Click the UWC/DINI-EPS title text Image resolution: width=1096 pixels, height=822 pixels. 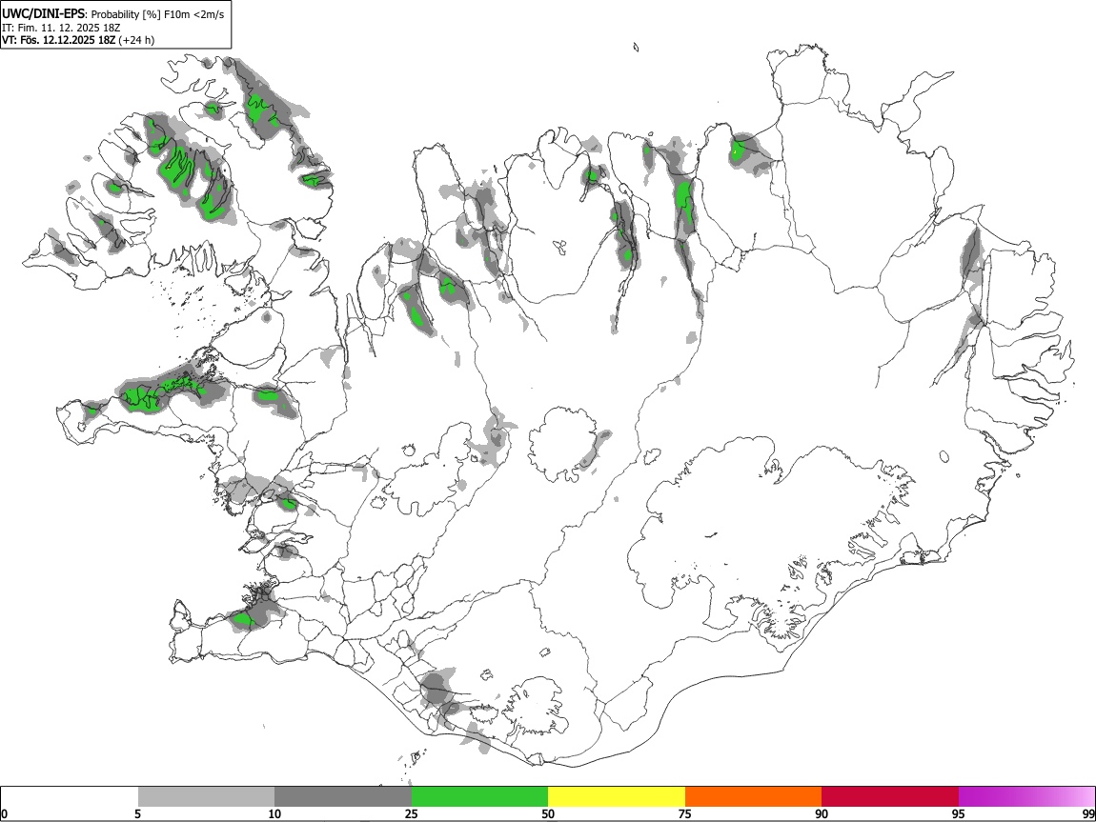[x=44, y=13]
